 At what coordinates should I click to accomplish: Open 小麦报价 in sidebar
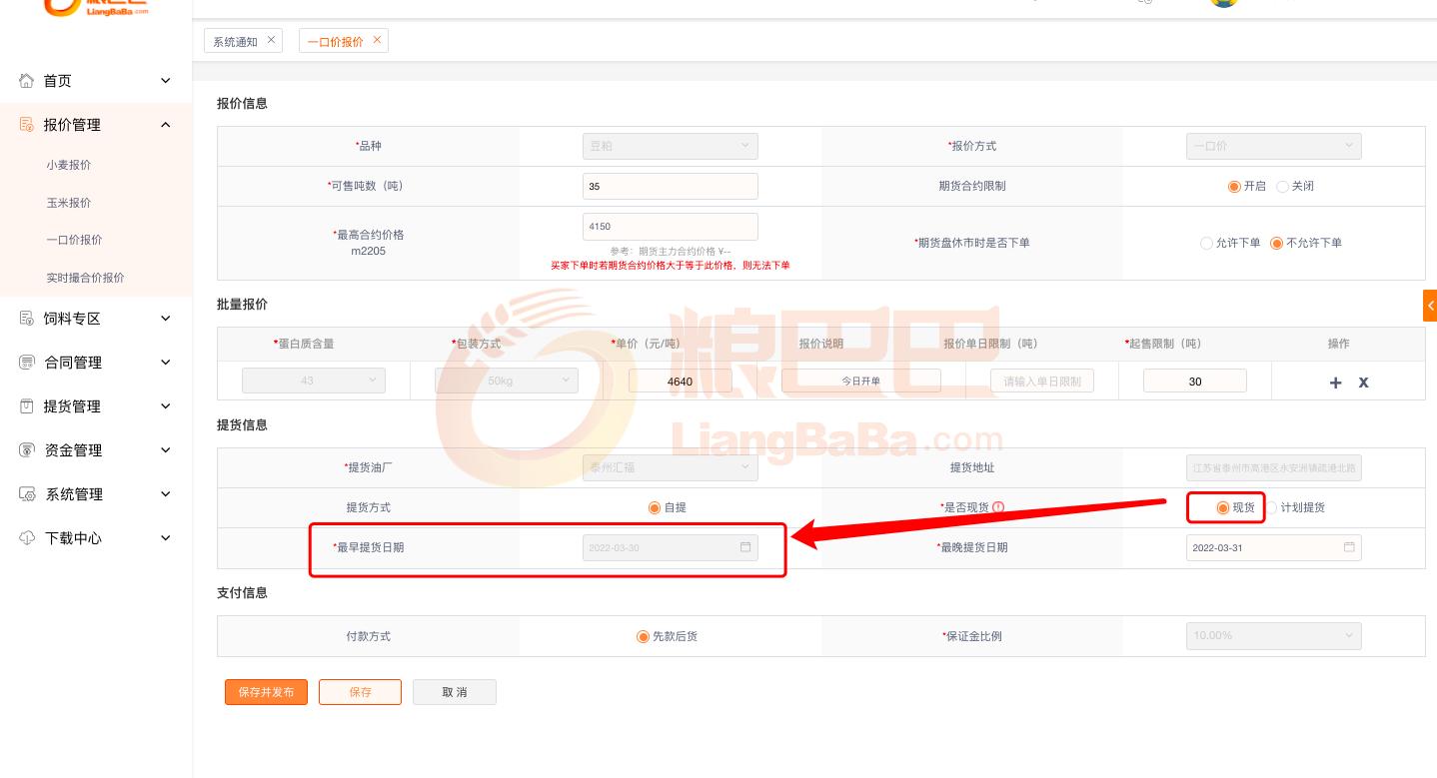68,165
